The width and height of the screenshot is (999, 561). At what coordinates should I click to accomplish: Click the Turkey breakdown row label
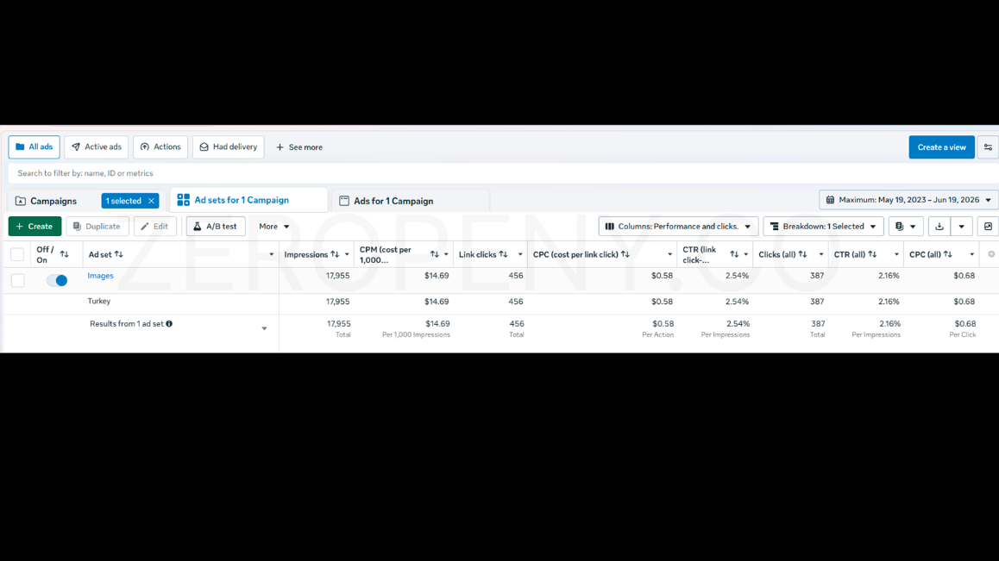pos(98,302)
